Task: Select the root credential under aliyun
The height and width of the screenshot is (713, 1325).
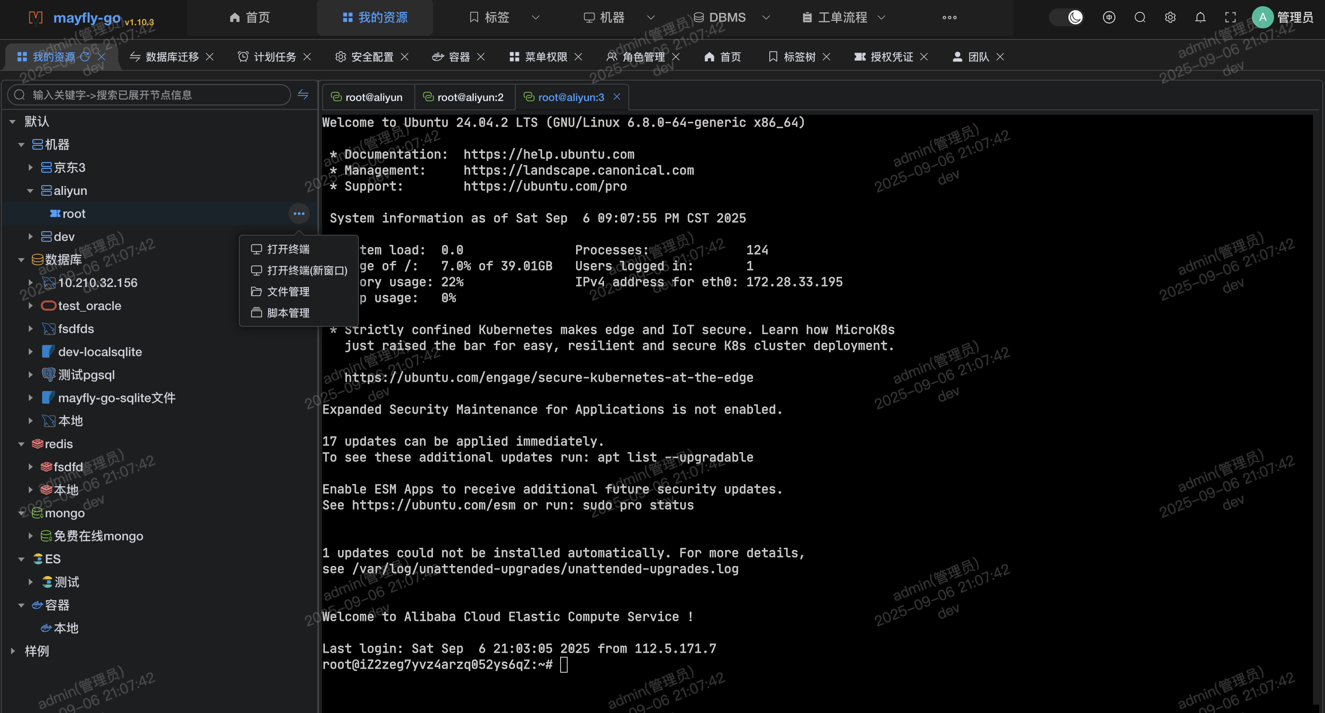Action: tap(74, 213)
